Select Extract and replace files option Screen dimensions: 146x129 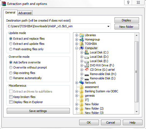11,39
